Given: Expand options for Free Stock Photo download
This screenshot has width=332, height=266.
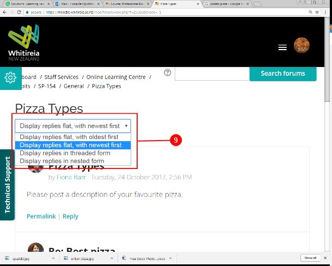Looking at the screenshot, I should point(170,258).
